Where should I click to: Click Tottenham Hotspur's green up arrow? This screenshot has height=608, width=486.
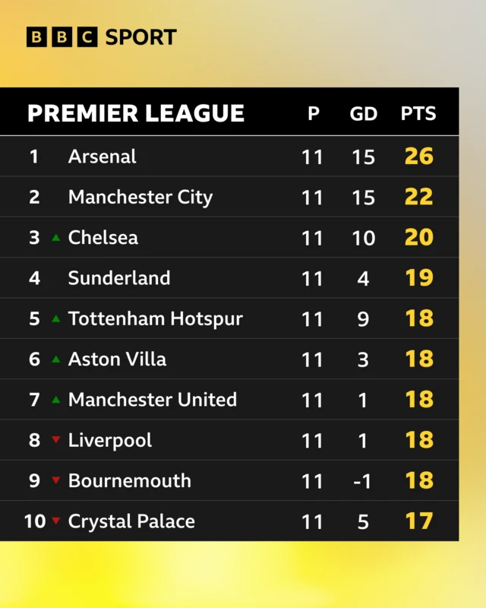point(55,319)
